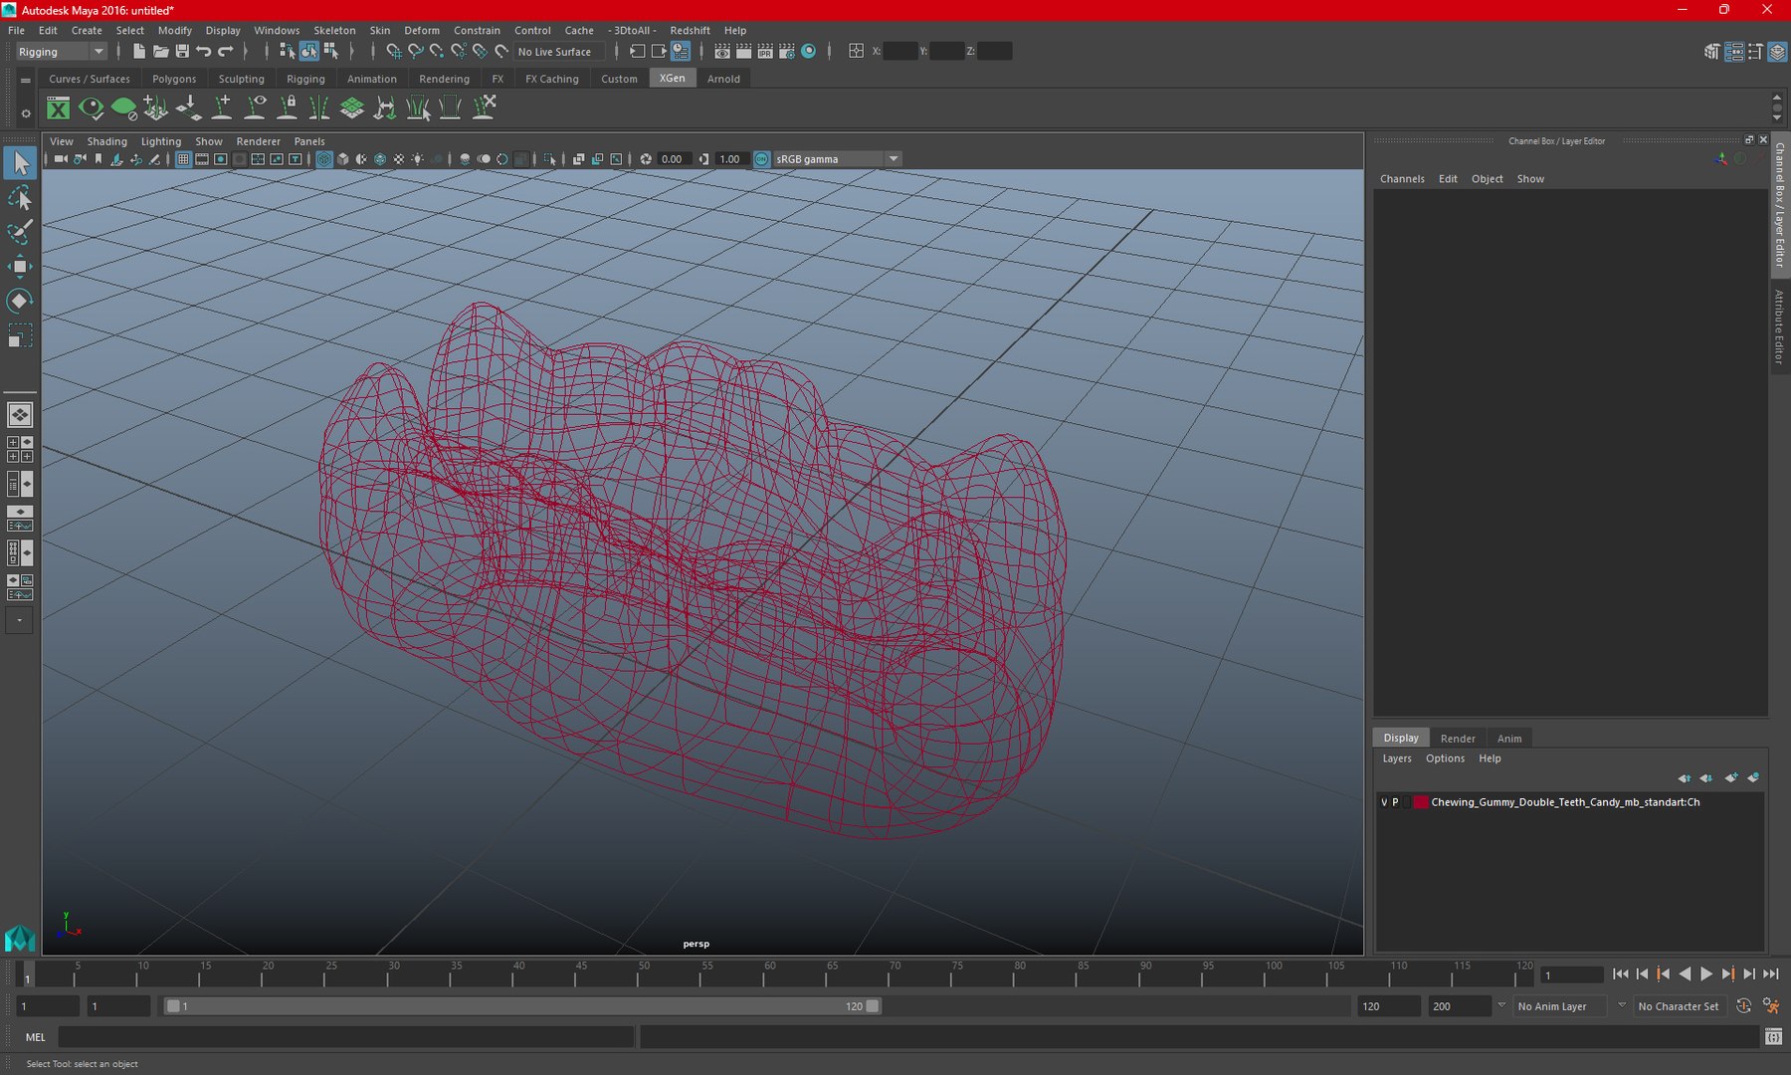
Task: Open the No Anim Layer dropdown
Action: tap(1570, 1006)
